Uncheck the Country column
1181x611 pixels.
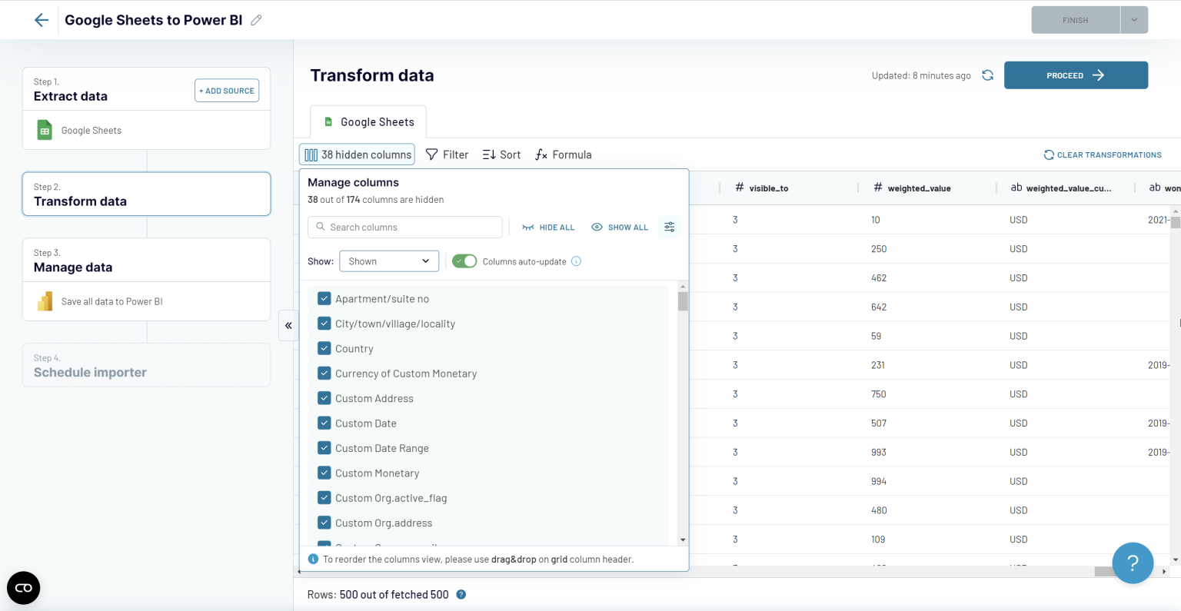coord(324,348)
